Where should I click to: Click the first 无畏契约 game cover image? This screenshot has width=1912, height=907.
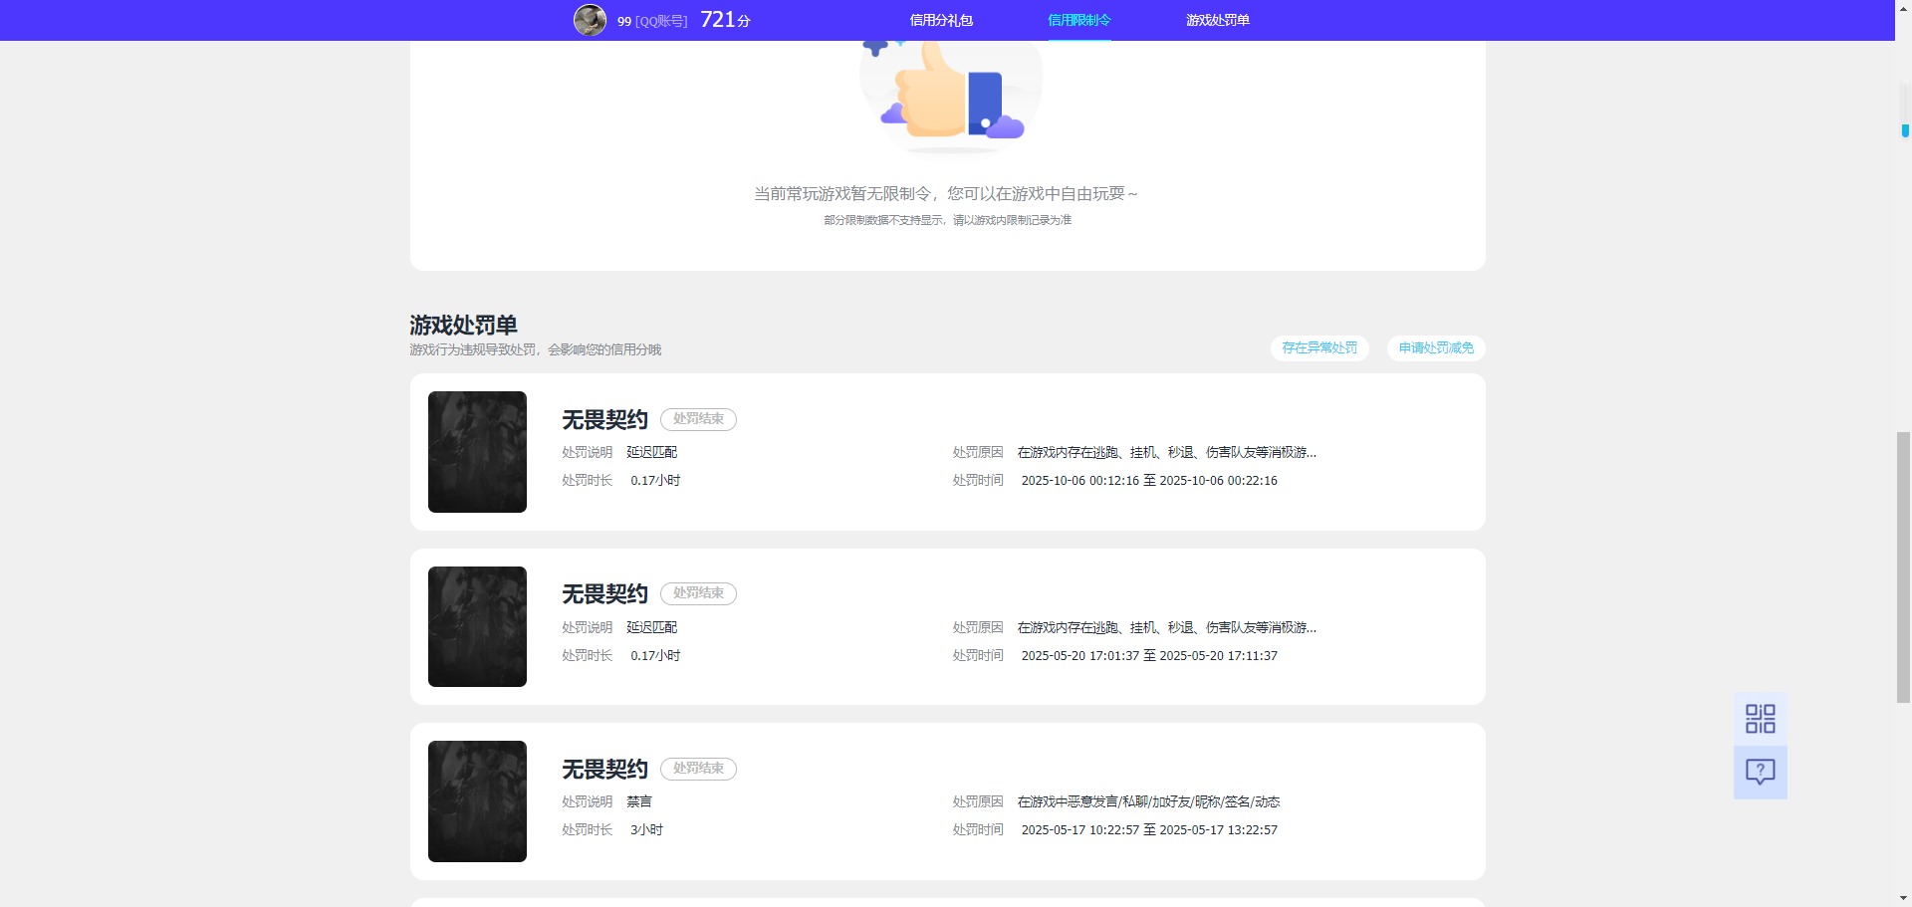[476, 452]
